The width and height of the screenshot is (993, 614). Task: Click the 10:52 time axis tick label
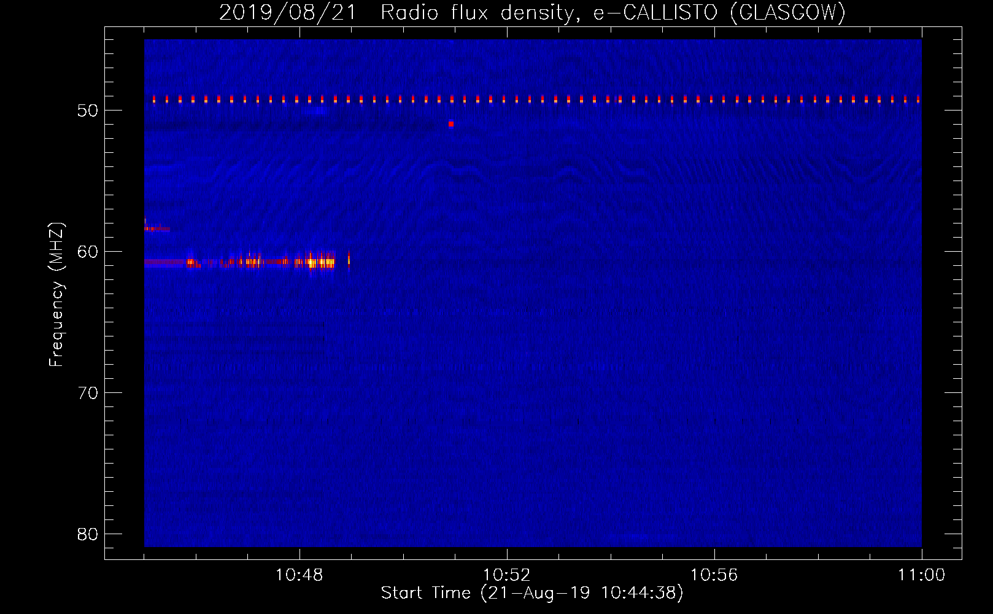pos(506,575)
